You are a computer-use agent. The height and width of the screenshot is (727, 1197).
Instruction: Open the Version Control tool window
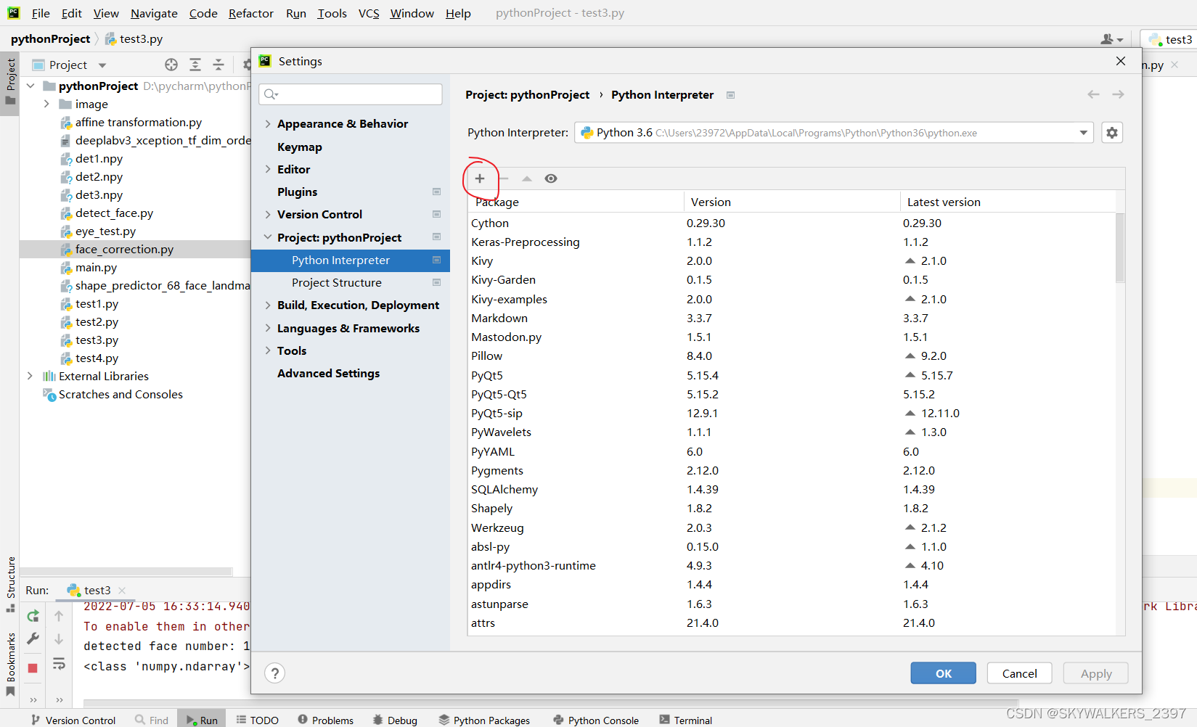tap(73, 720)
